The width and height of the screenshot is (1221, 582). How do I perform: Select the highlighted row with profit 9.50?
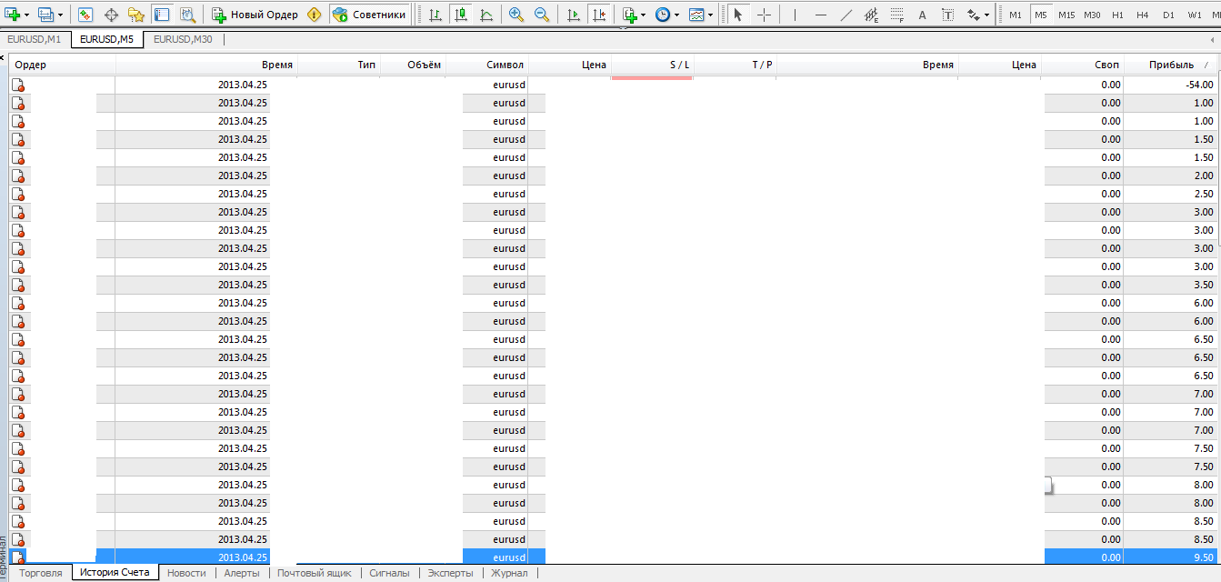[614, 557]
